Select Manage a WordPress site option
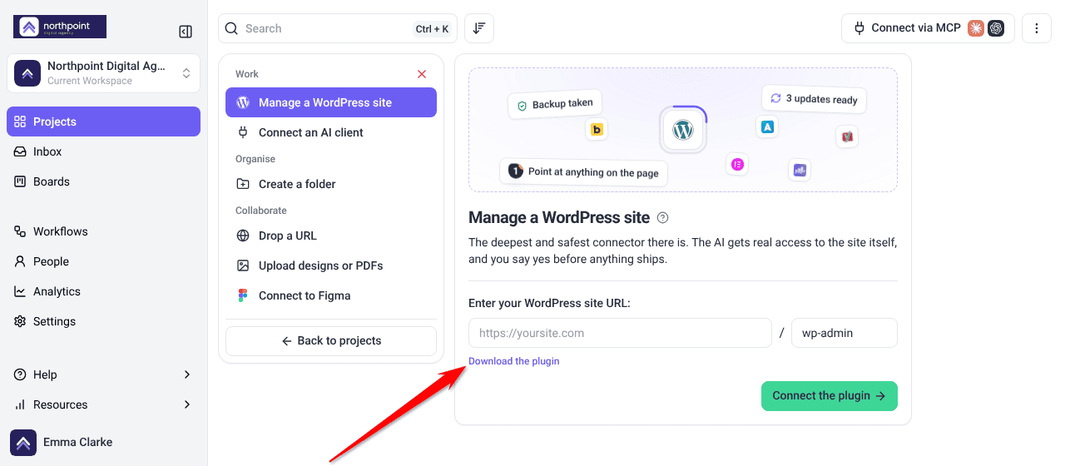 (331, 102)
